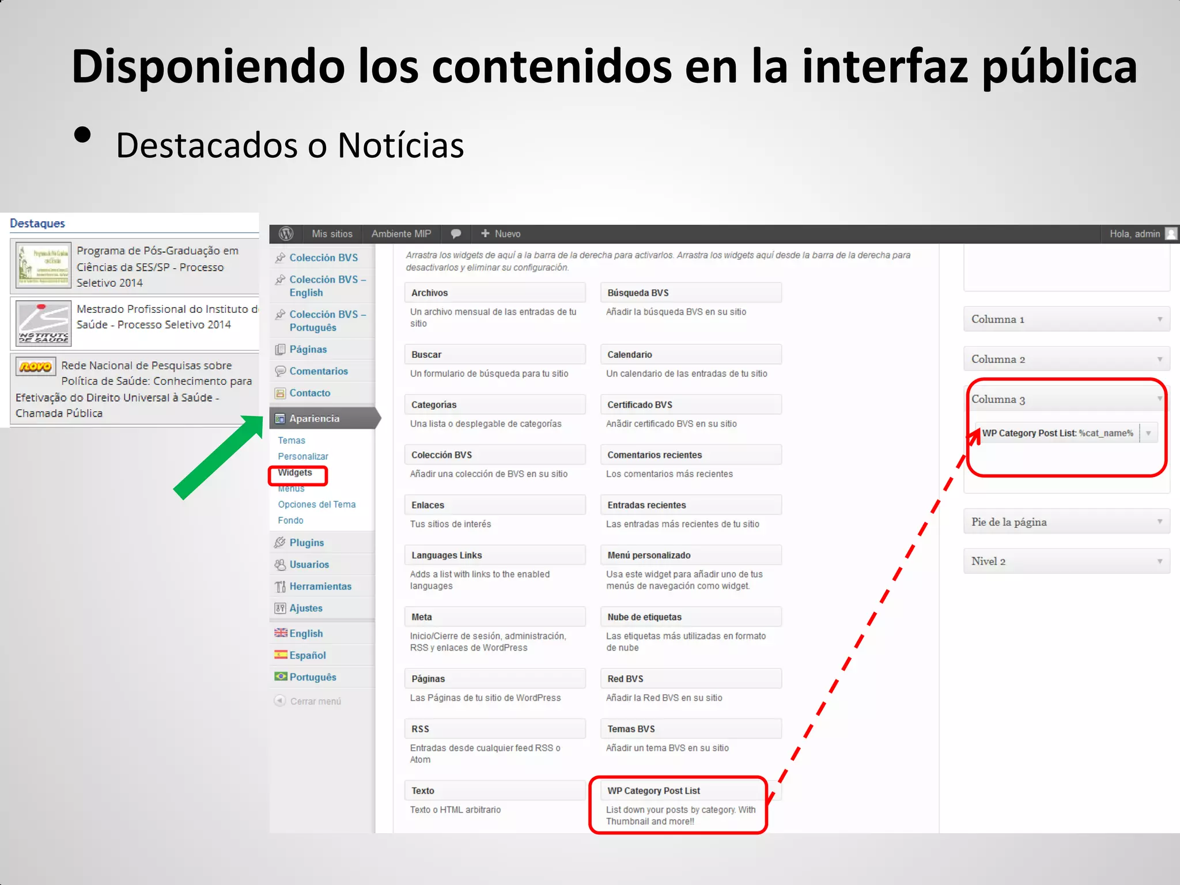Click the Apariencia icon in sidebar
The height and width of the screenshot is (885, 1180).
click(x=281, y=418)
